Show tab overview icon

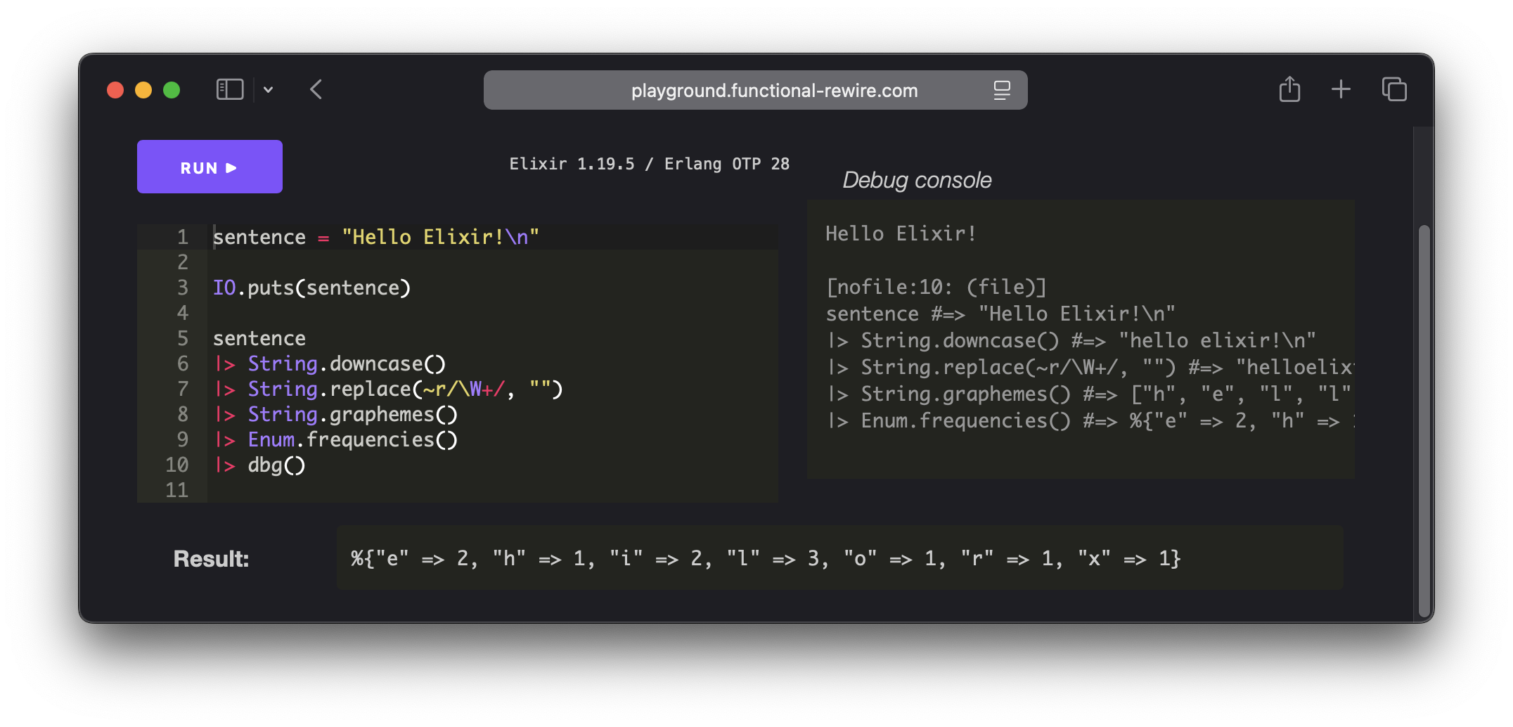[1394, 89]
